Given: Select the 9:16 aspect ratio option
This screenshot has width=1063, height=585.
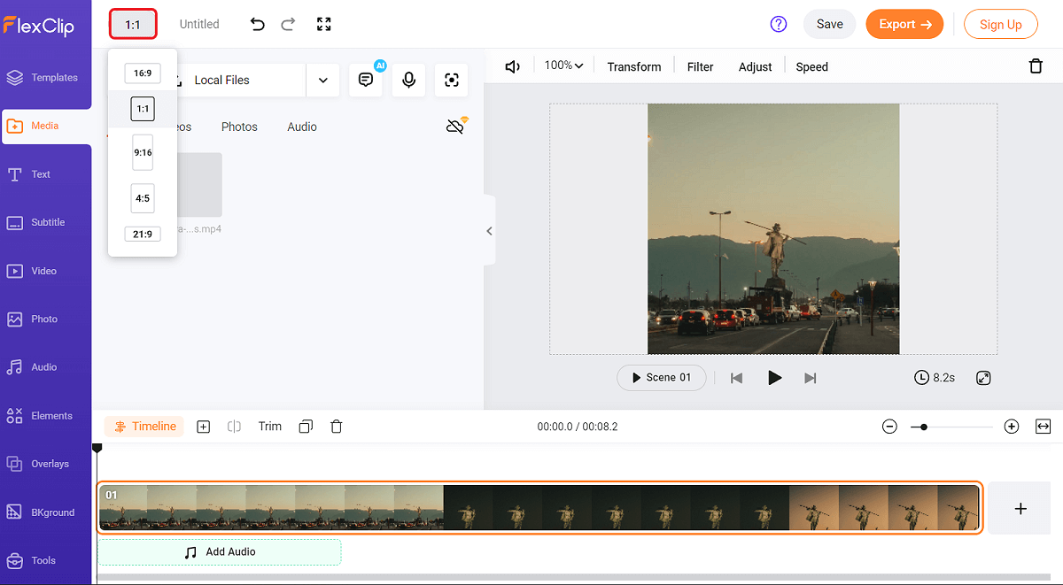Looking at the screenshot, I should point(143,152).
